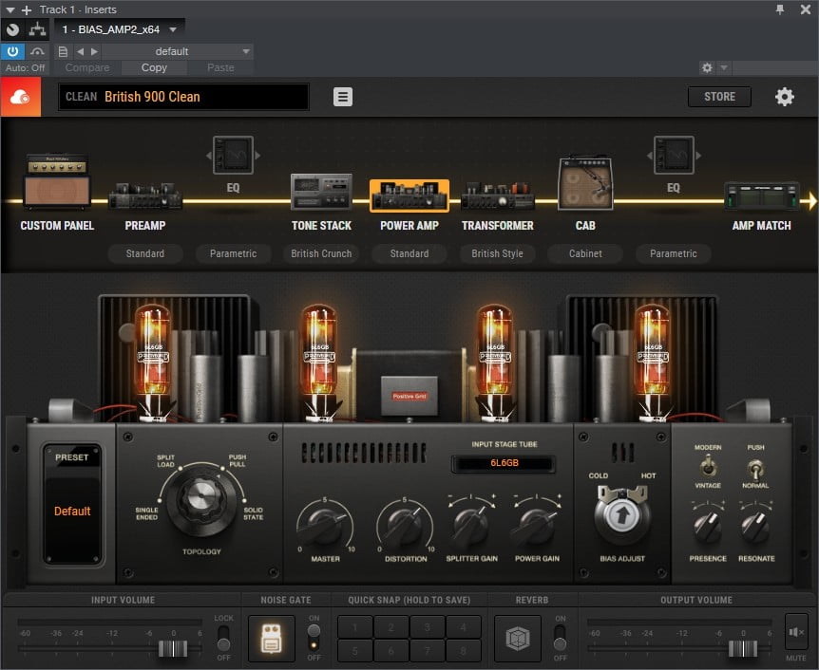Open the ToneCloud cloud icon

coord(20,97)
